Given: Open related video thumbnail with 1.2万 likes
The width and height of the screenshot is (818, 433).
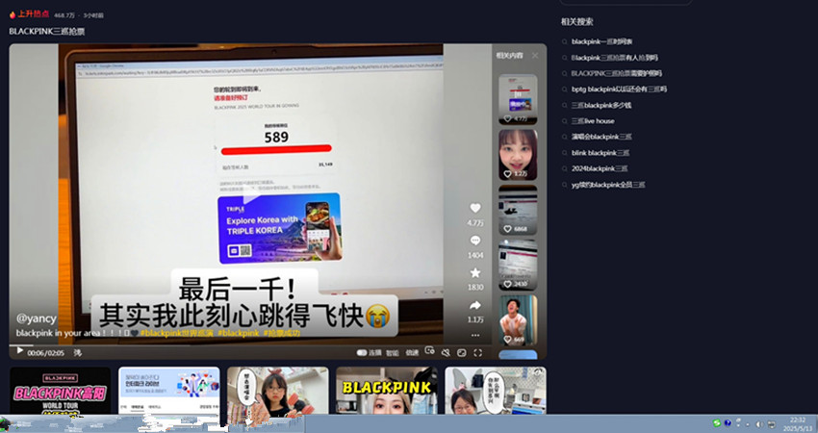Looking at the screenshot, I should tap(518, 154).
